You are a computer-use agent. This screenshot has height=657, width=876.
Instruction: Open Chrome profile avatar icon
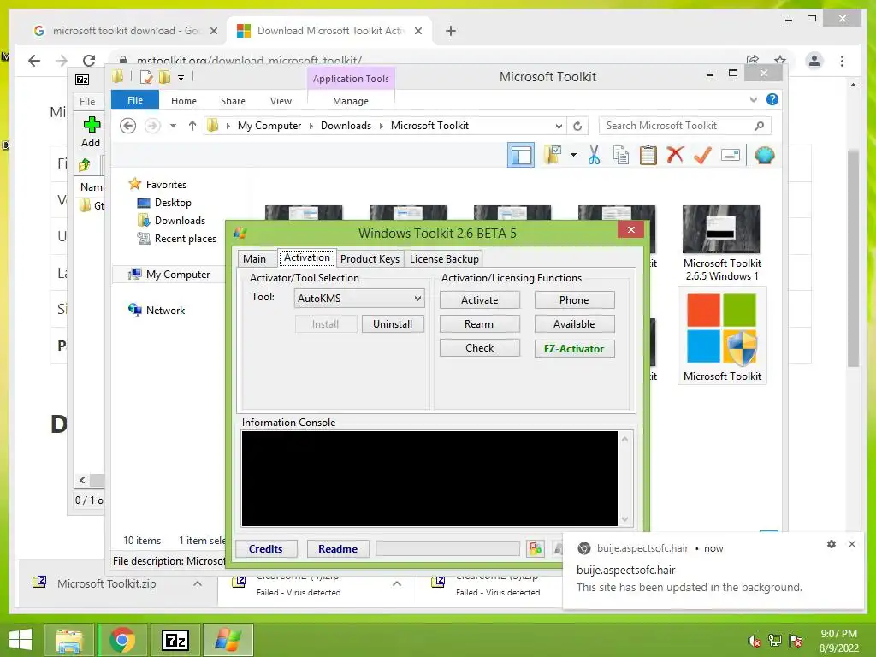814,61
